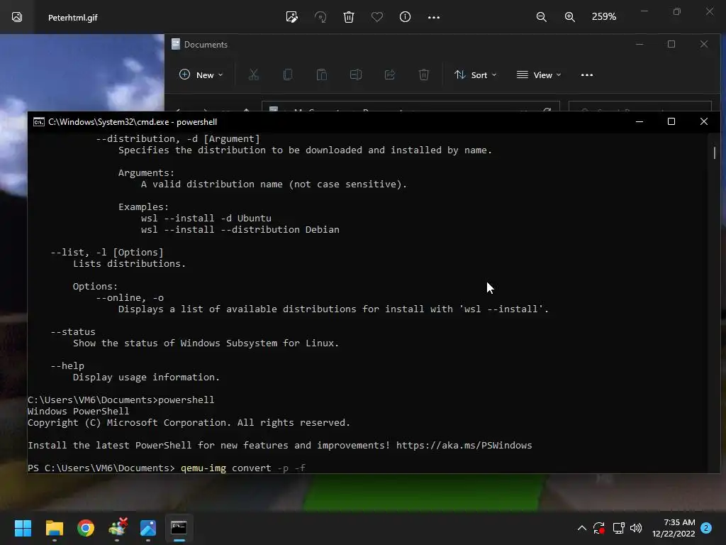
Task: Click 'Display usage information.' text
Action: pyautogui.click(x=146, y=378)
